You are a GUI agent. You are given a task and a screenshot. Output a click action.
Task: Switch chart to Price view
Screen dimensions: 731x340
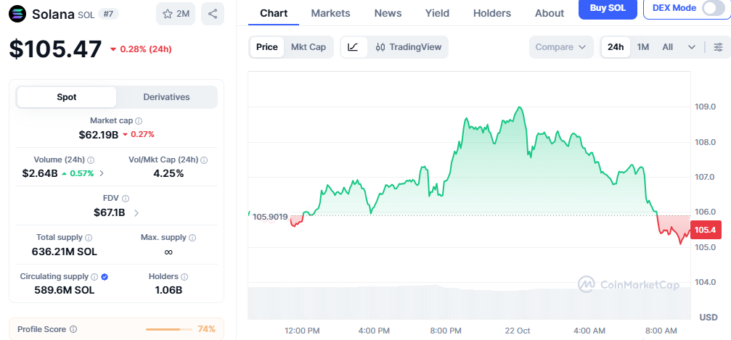pyautogui.click(x=267, y=47)
